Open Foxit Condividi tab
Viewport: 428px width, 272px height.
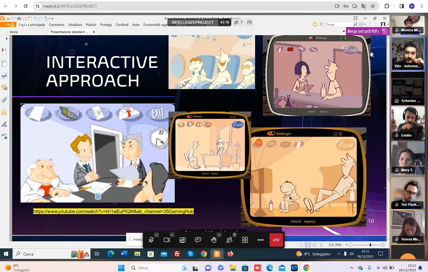(122, 25)
